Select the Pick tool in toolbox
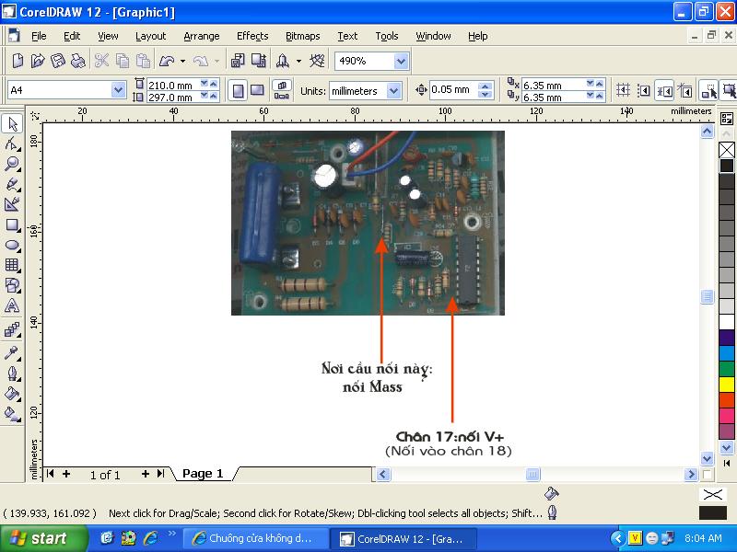The height and width of the screenshot is (552, 737). tap(12, 124)
